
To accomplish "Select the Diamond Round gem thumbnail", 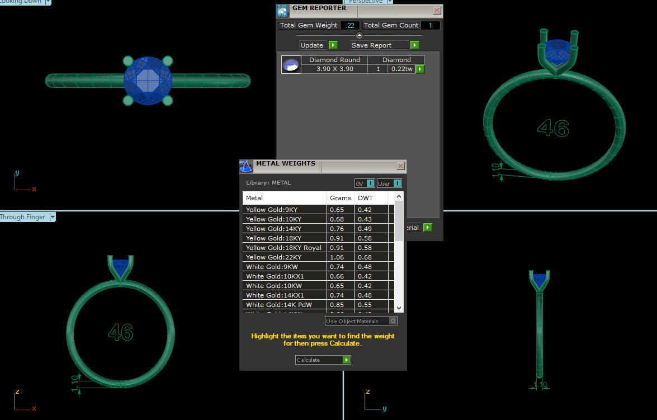I will click(x=291, y=65).
